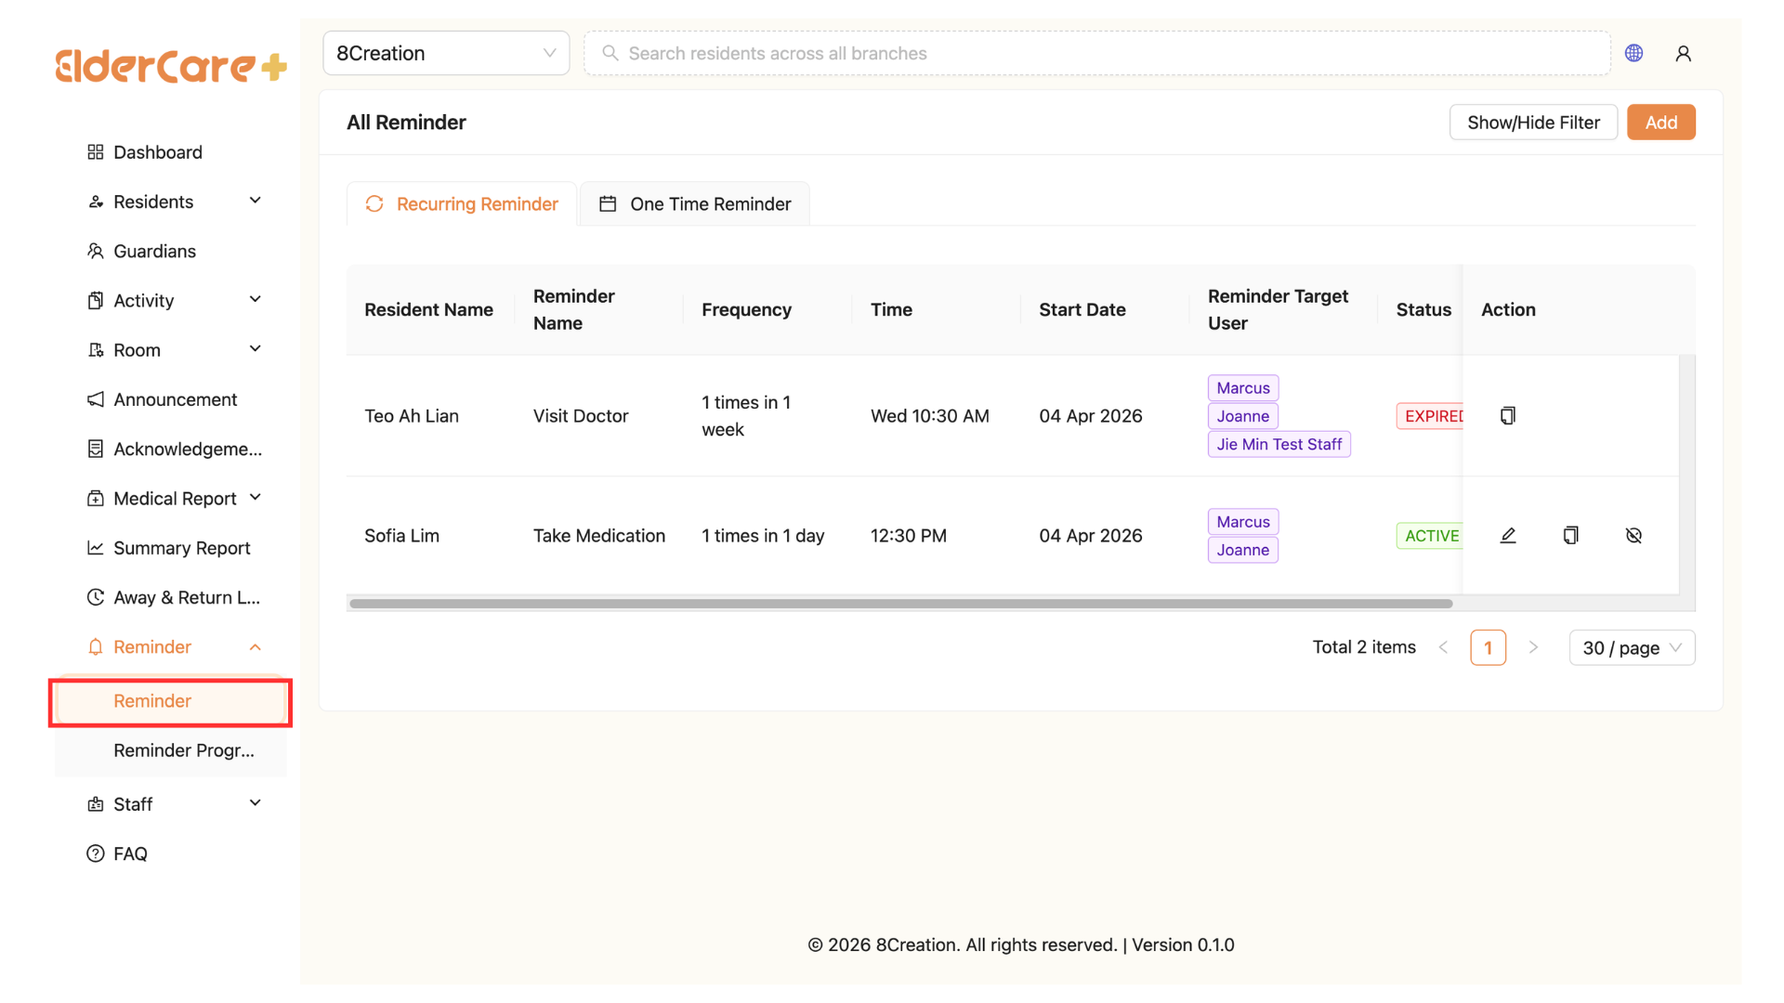Click the Show/Hide Filter button
The width and height of the screenshot is (1784, 1003).
[1533, 122]
